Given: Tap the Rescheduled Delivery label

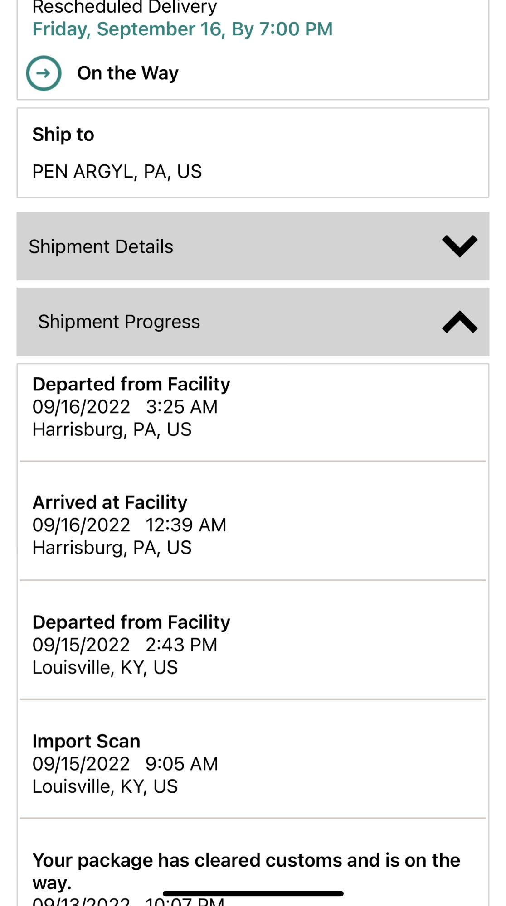Looking at the screenshot, I should coord(125,7).
